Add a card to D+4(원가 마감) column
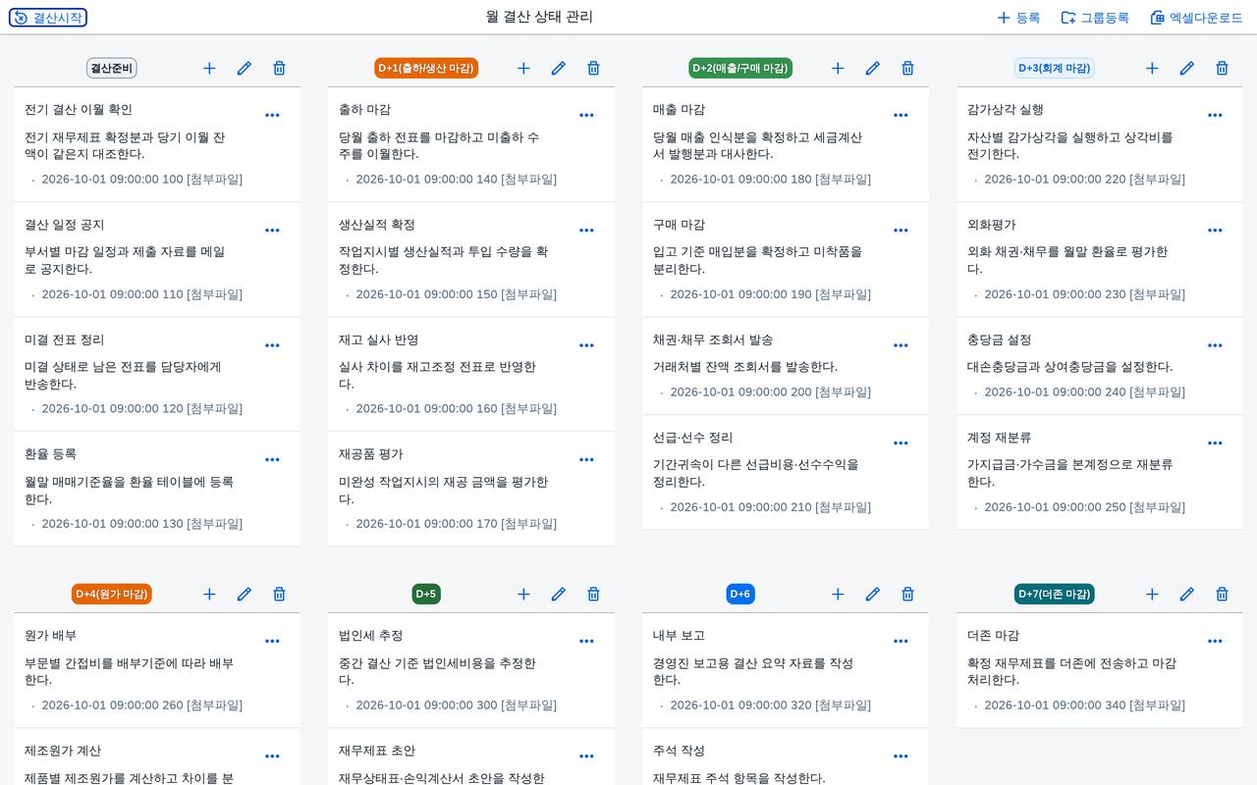This screenshot has height=785, width=1257. point(209,594)
